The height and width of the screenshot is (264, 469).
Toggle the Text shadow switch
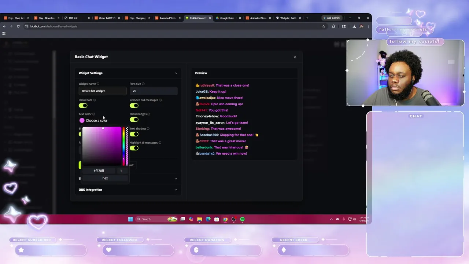[134, 134]
